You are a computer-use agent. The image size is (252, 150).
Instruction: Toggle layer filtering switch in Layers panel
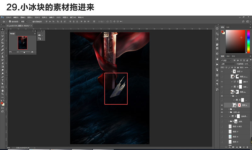pyautogui.click(x=250, y=60)
